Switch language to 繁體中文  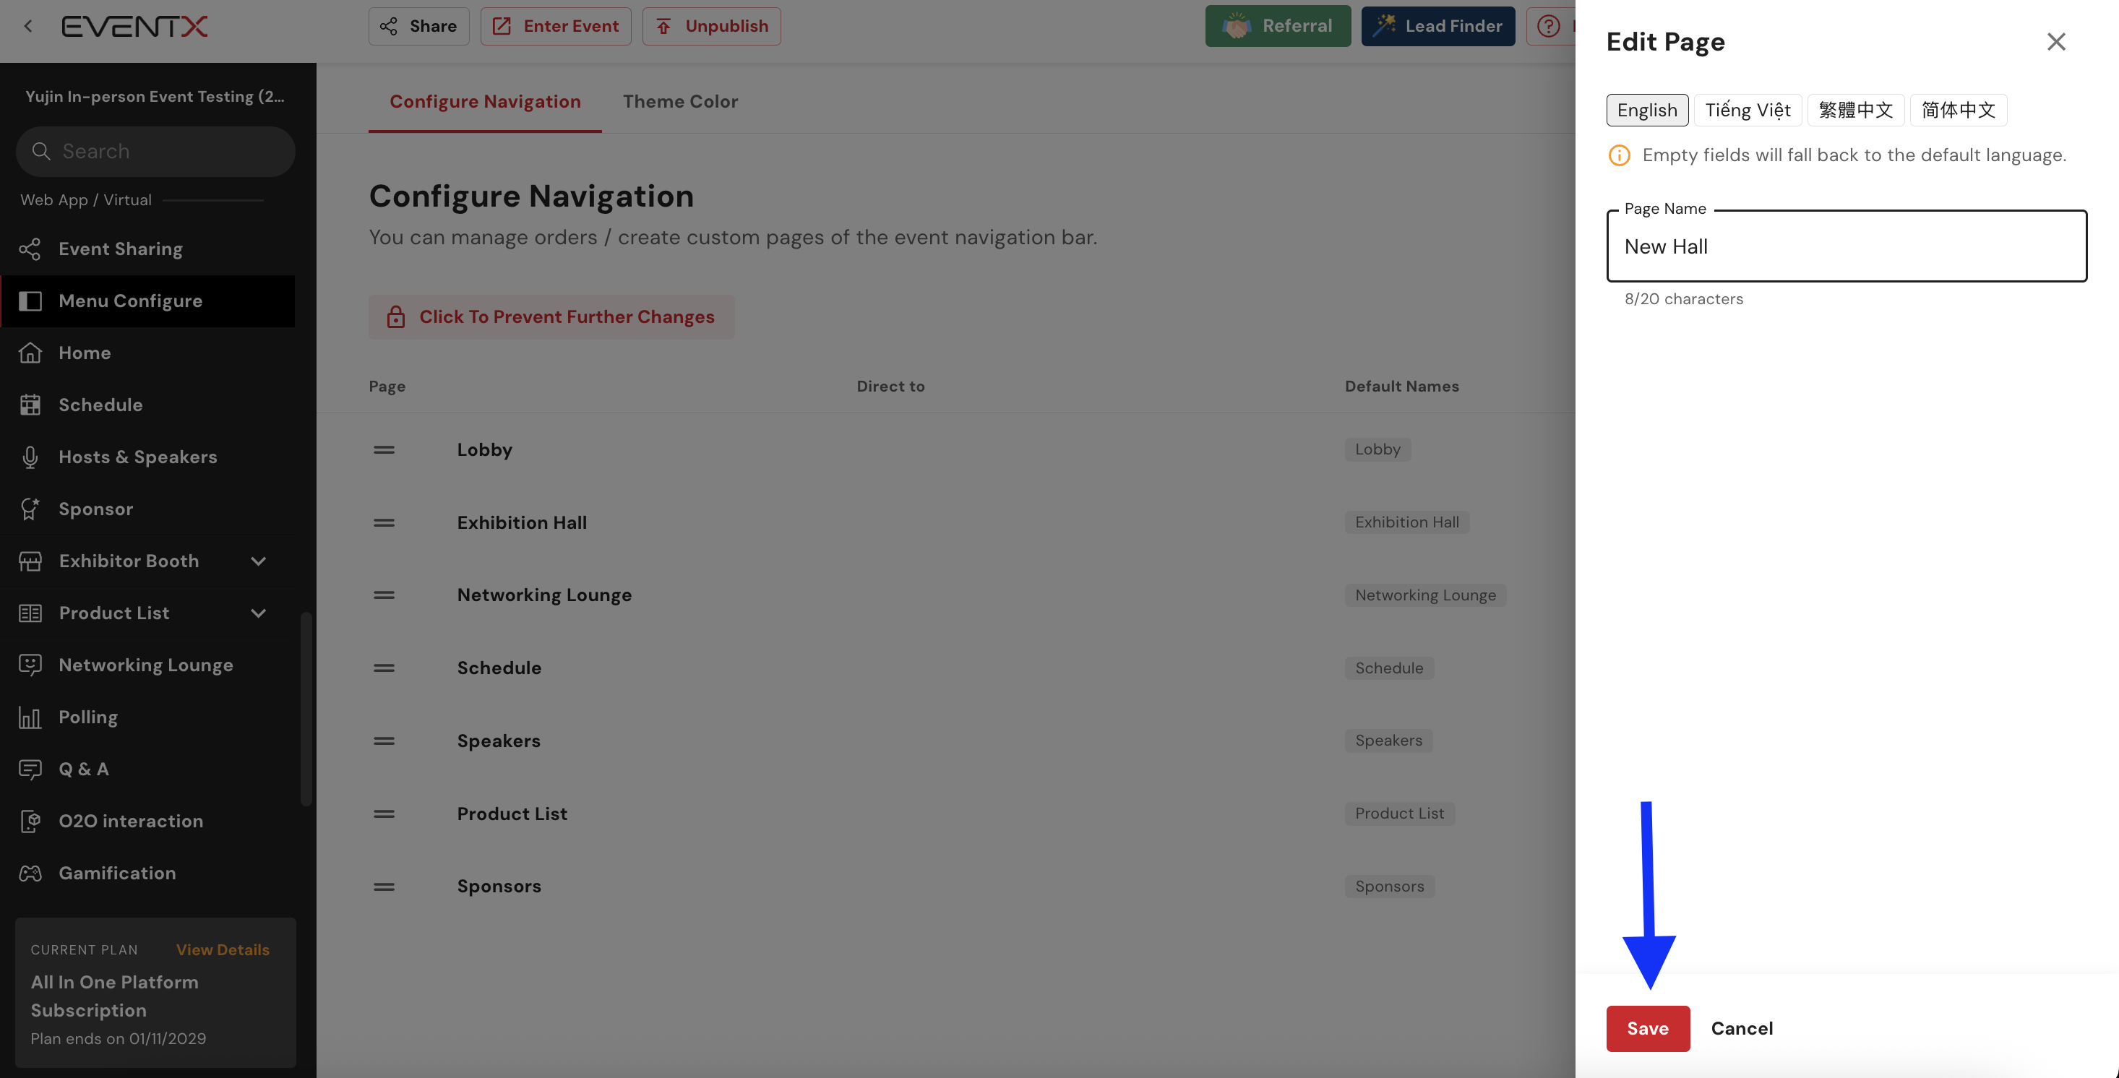(x=1855, y=111)
